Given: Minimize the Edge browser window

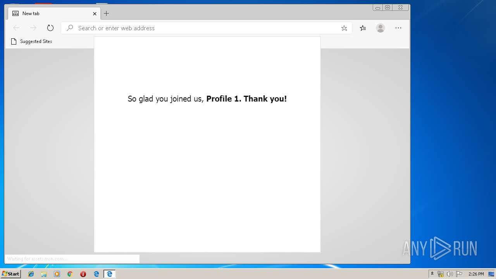Looking at the screenshot, I should pyautogui.click(x=378, y=7).
